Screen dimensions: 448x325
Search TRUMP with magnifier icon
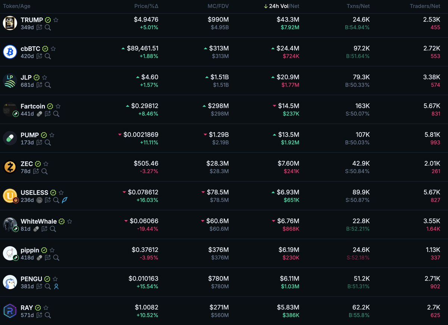point(48,28)
